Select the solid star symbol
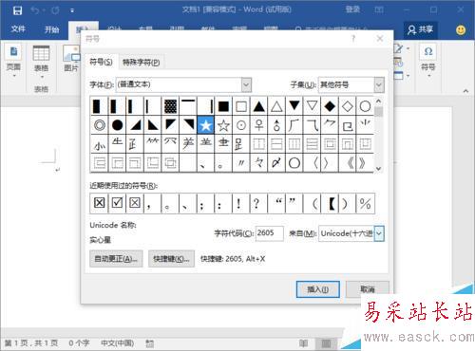Screen dimensions: 475x351 click(205, 125)
